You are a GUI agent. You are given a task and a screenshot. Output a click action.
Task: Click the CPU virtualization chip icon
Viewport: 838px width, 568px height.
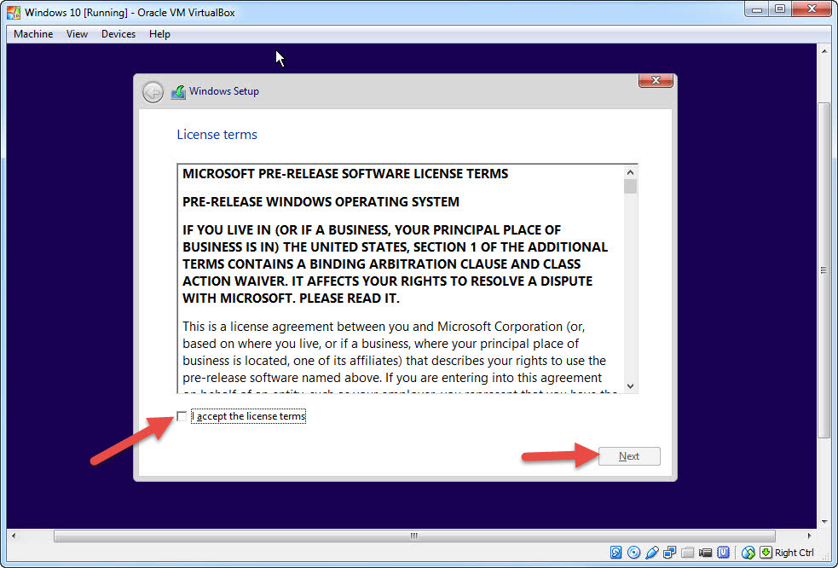click(724, 552)
